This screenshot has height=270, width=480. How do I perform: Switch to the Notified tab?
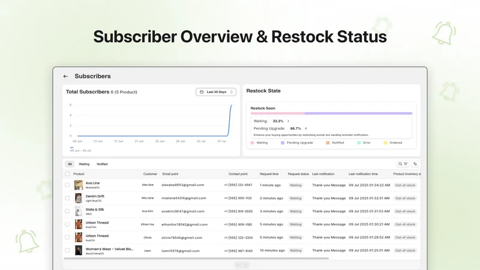tap(102, 164)
